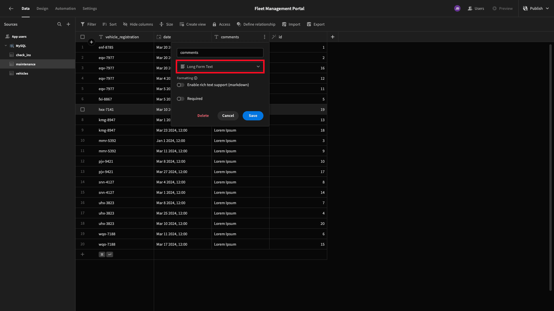Collapse the MySQL source tree
554x311 pixels.
click(x=6, y=45)
